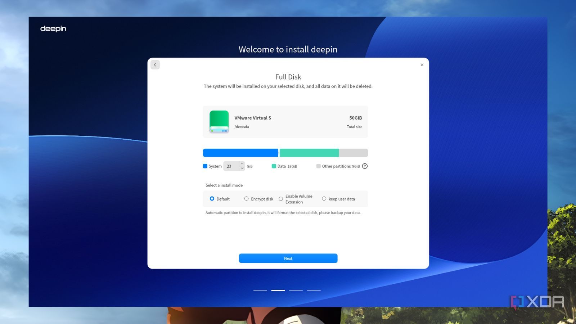Click the highlighted second step indicator dash
Image resolution: width=576 pixels, height=324 pixels.
(278, 290)
